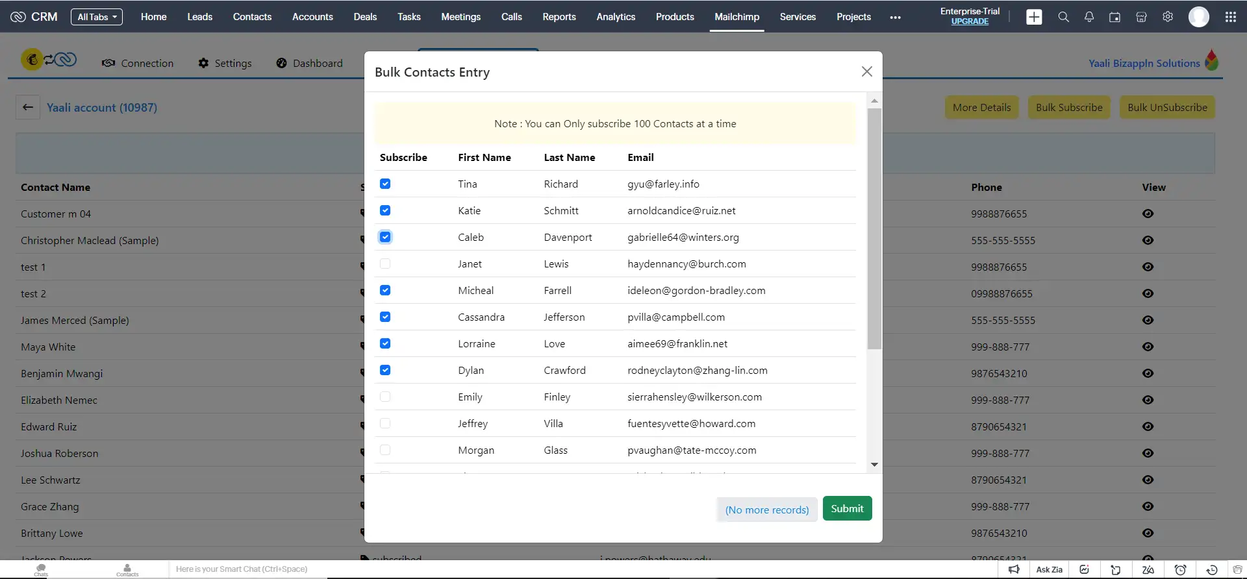Uncheck subscribe for Katie Schmitt
Screen dimensions: 1247x579
[385, 210]
